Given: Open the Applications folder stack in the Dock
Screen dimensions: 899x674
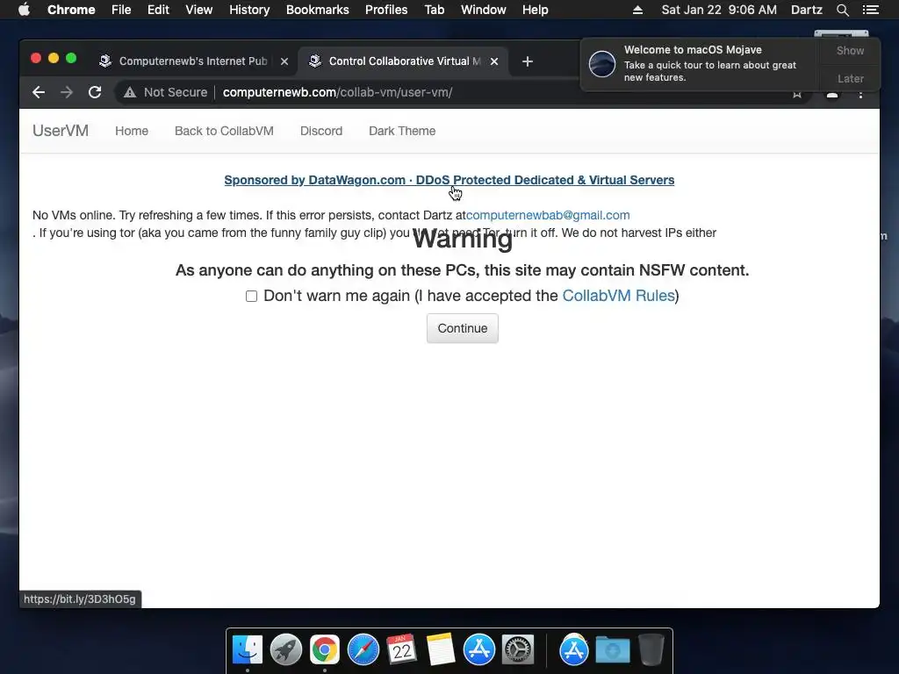Looking at the screenshot, I should (x=573, y=650).
